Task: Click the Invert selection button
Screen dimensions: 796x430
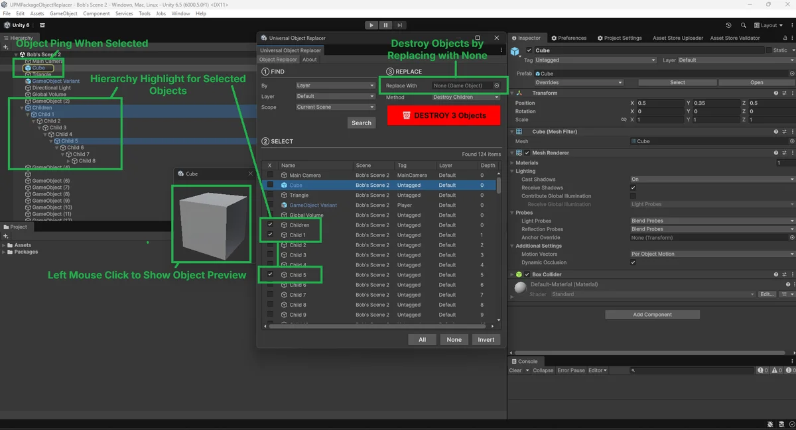Action: (486, 339)
